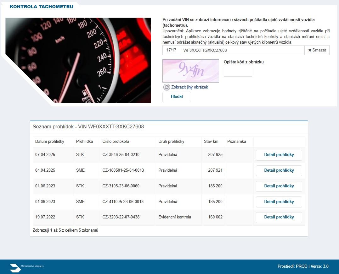Focus the captcha code input field
339x274 pixels.
coord(238,72)
